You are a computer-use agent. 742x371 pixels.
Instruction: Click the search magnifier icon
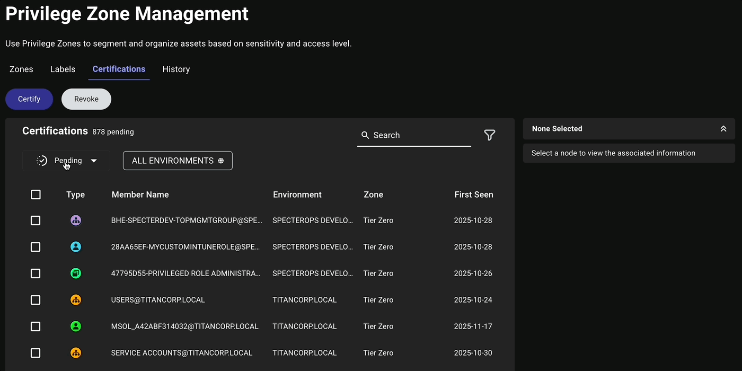click(x=365, y=135)
